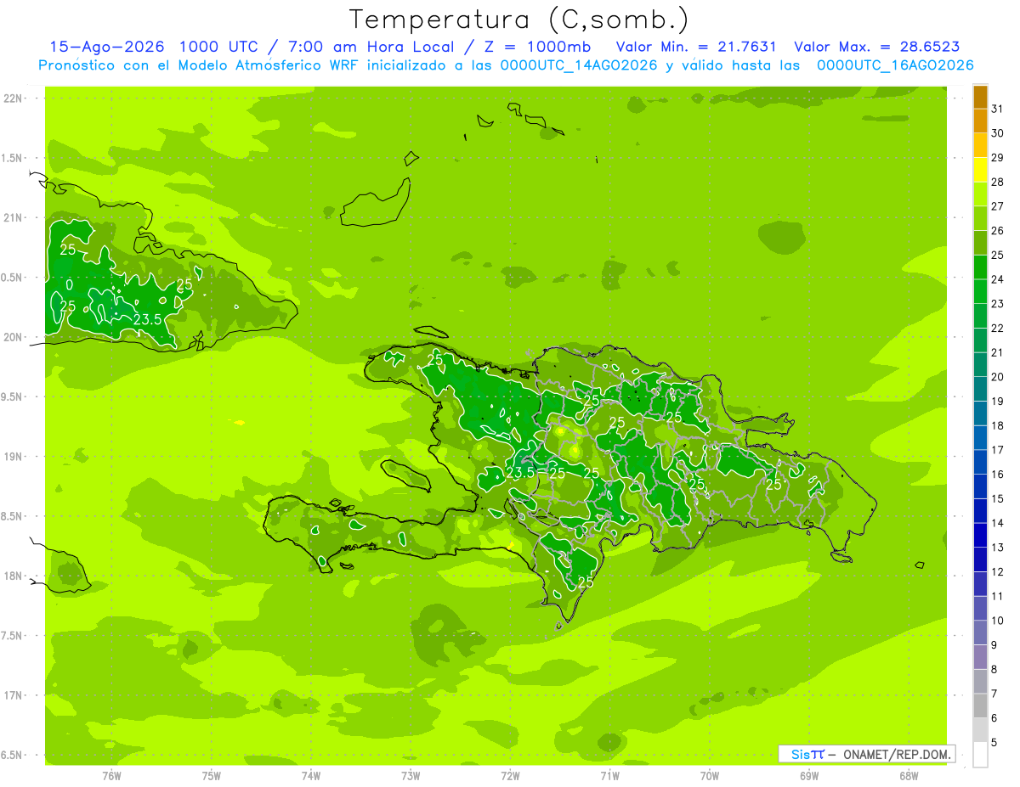The height and width of the screenshot is (787, 1020).
Task: Click the '1000 UTC' forecast time
Action: pyautogui.click(x=218, y=47)
